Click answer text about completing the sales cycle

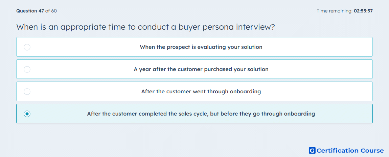click(x=201, y=114)
